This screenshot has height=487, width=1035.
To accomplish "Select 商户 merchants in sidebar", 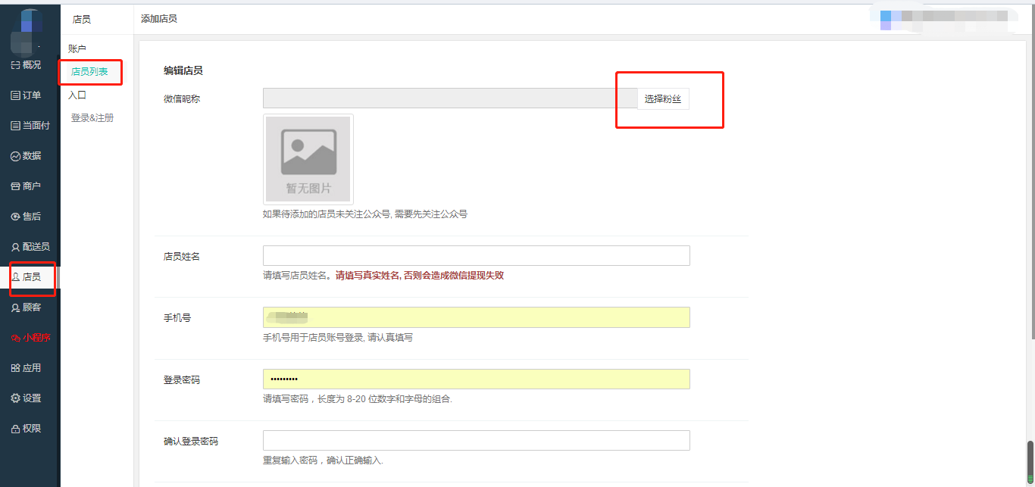I will (x=27, y=186).
